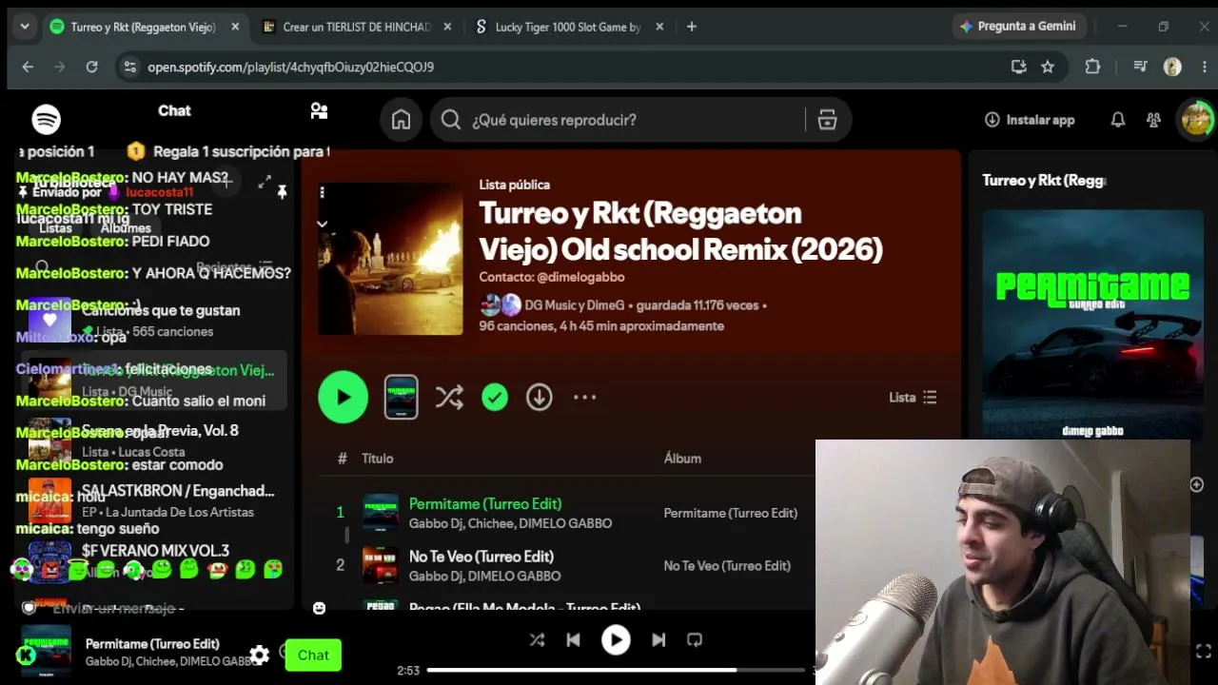Open a new browser tab
1218x685 pixels.
[692, 27]
